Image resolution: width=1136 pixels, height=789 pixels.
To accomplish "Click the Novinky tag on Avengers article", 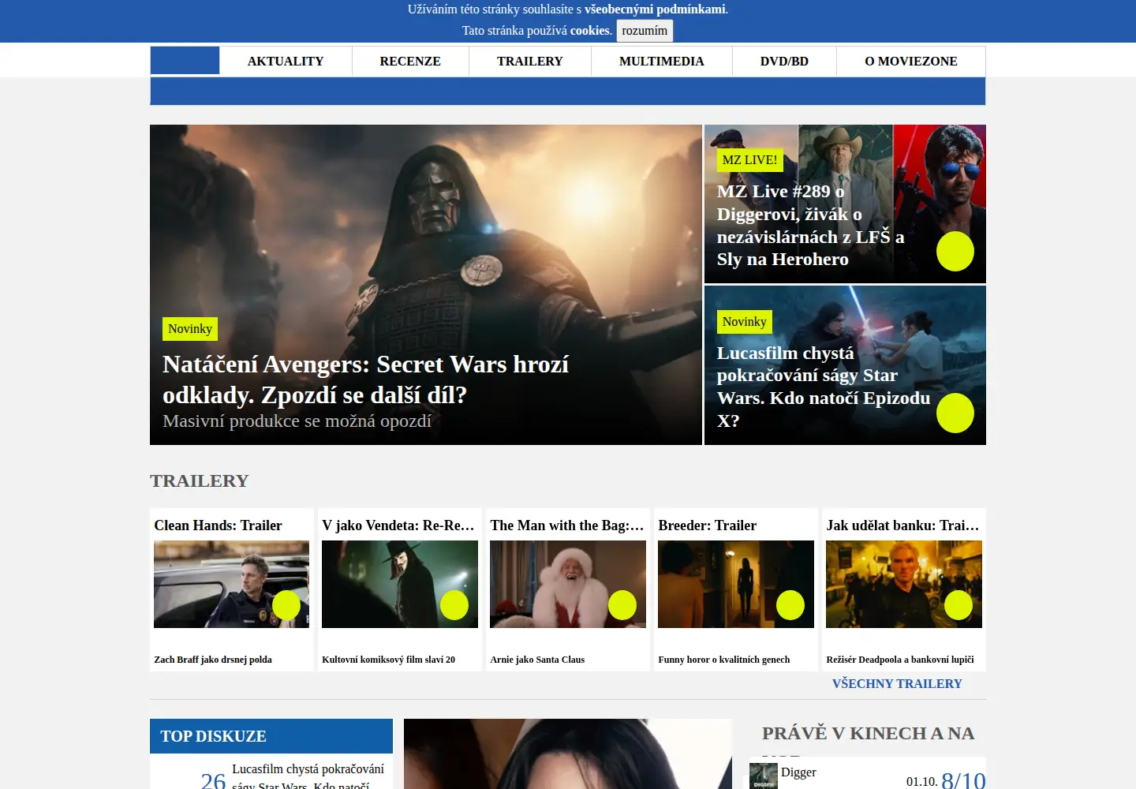I will point(190,329).
